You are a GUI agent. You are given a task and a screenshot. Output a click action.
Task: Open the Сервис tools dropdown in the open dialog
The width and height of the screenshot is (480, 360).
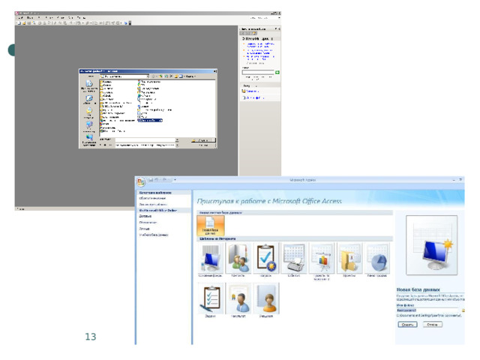[190, 76]
